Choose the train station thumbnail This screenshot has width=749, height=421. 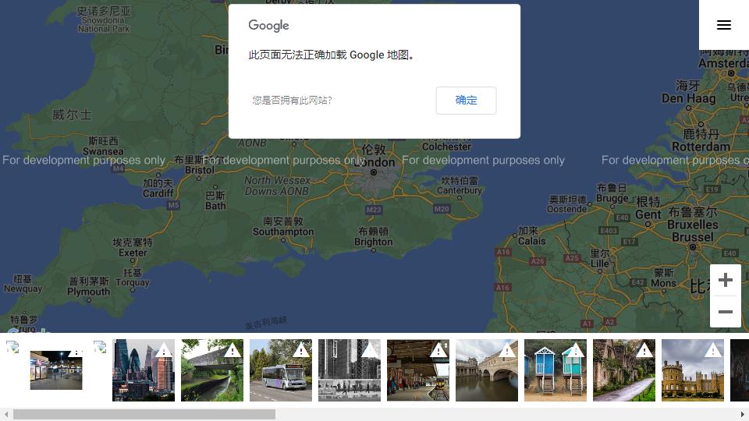coord(418,370)
